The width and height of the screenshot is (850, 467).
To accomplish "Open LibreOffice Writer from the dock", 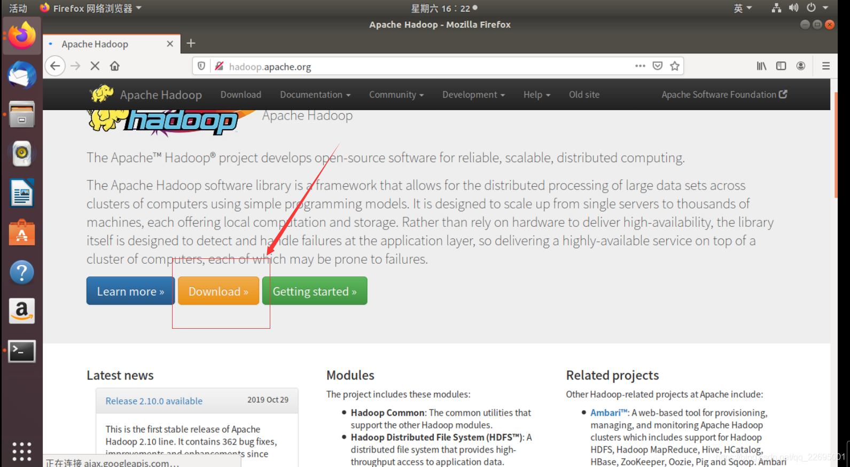I will (22, 193).
